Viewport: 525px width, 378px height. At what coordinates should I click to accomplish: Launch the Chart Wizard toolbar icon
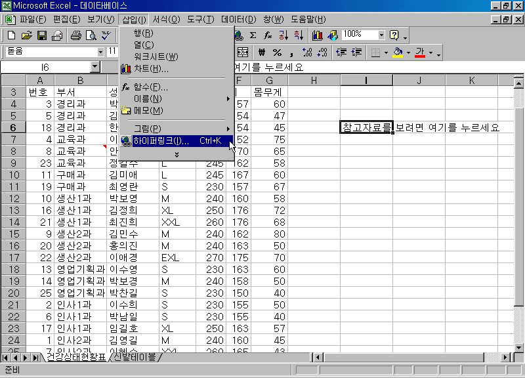tap(318, 35)
